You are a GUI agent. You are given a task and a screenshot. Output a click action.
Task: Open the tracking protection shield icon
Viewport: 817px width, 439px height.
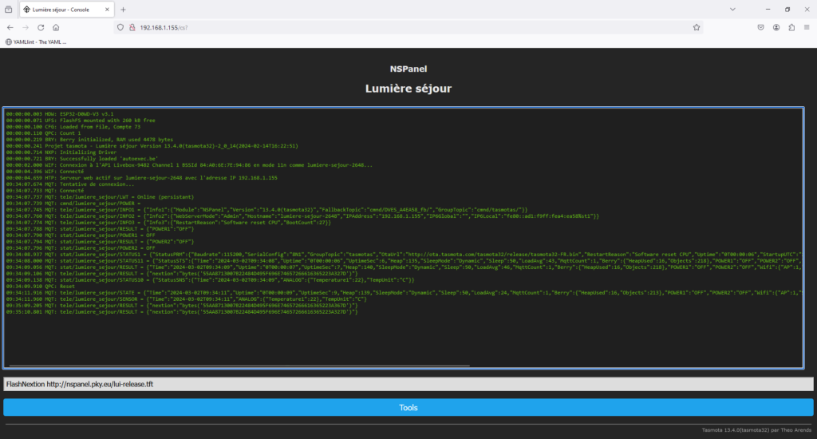pyautogui.click(x=120, y=28)
